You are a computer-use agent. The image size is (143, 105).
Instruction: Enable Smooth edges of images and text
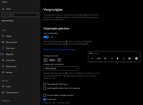pyautogui.click(x=45, y=95)
